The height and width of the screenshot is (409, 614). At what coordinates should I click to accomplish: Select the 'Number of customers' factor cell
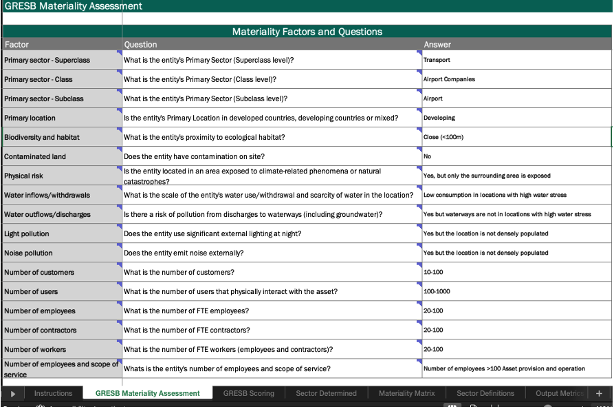(x=63, y=272)
